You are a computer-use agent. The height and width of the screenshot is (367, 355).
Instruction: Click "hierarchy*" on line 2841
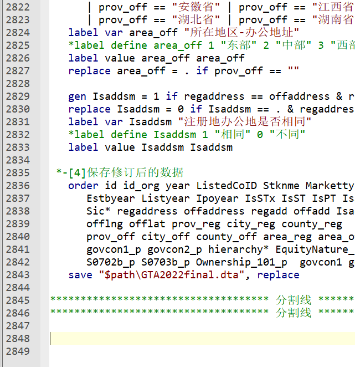click(x=239, y=249)
